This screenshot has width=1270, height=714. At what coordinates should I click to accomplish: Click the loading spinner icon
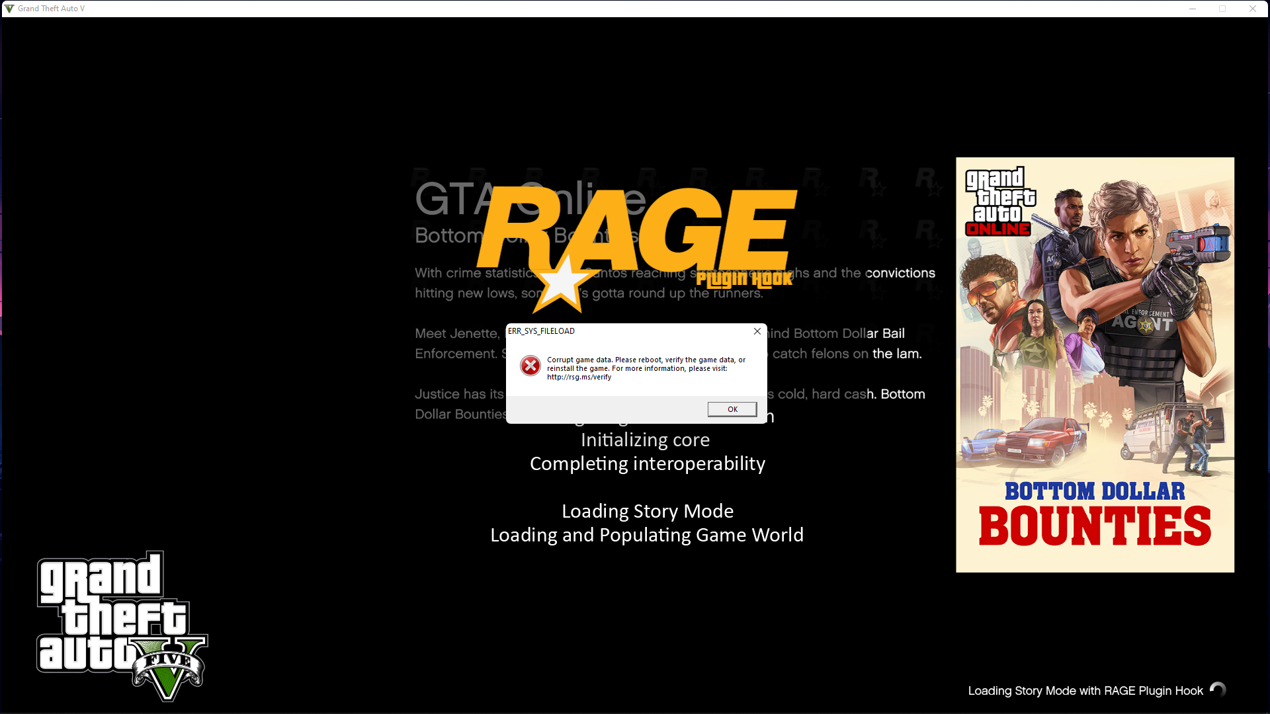coord(1218,690)
